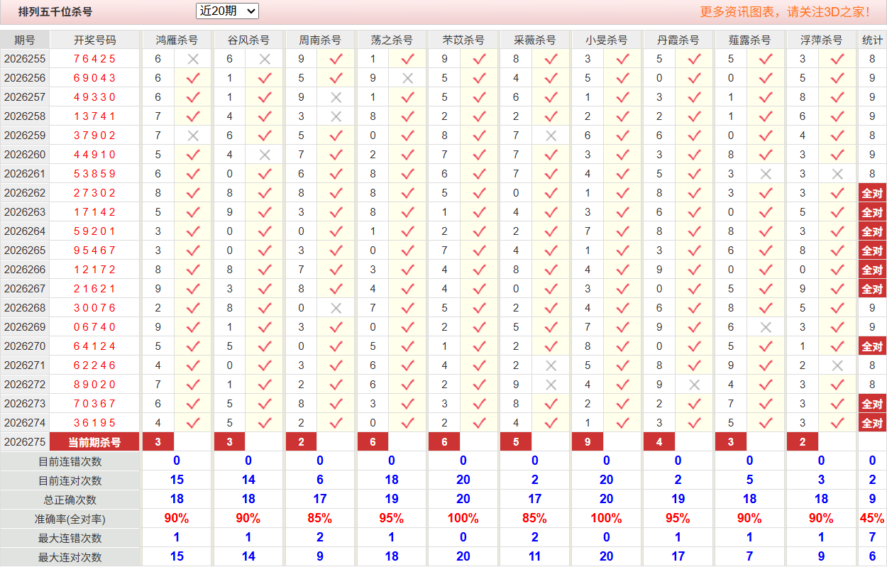Select period number 2026255
Viewport: 887px width, 567px height.
(x=24, y=59)
